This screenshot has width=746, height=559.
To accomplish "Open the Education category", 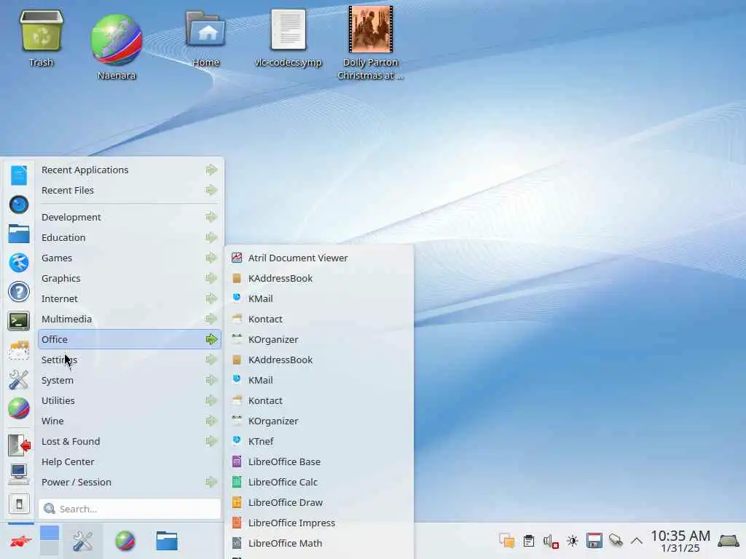I will 130,238.
